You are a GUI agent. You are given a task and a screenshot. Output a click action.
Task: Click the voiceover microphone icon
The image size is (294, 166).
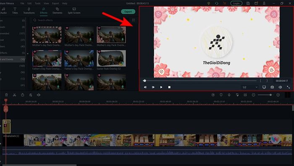[x=229, y=95]
